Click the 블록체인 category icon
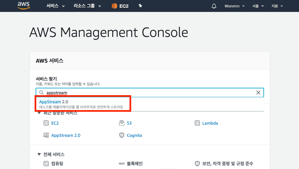Screen dimensions: 299x169 point(122,164)
